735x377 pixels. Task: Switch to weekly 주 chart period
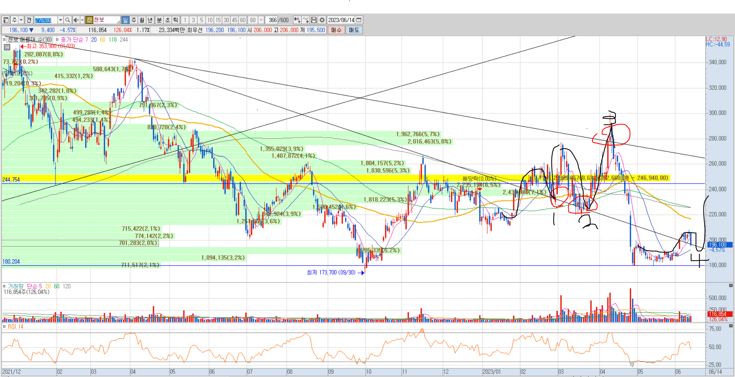(x=134, y=20)
